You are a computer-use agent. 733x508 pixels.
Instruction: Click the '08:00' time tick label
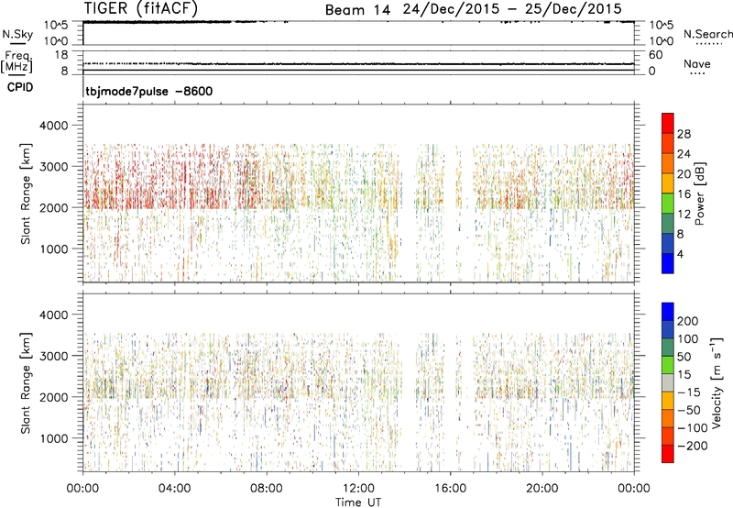[x=267, y=489]
